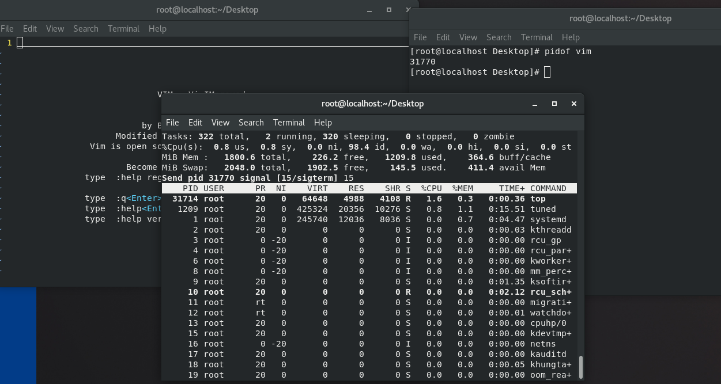Click the VIRT column header
Screen dimensions: 721x384
318,188
